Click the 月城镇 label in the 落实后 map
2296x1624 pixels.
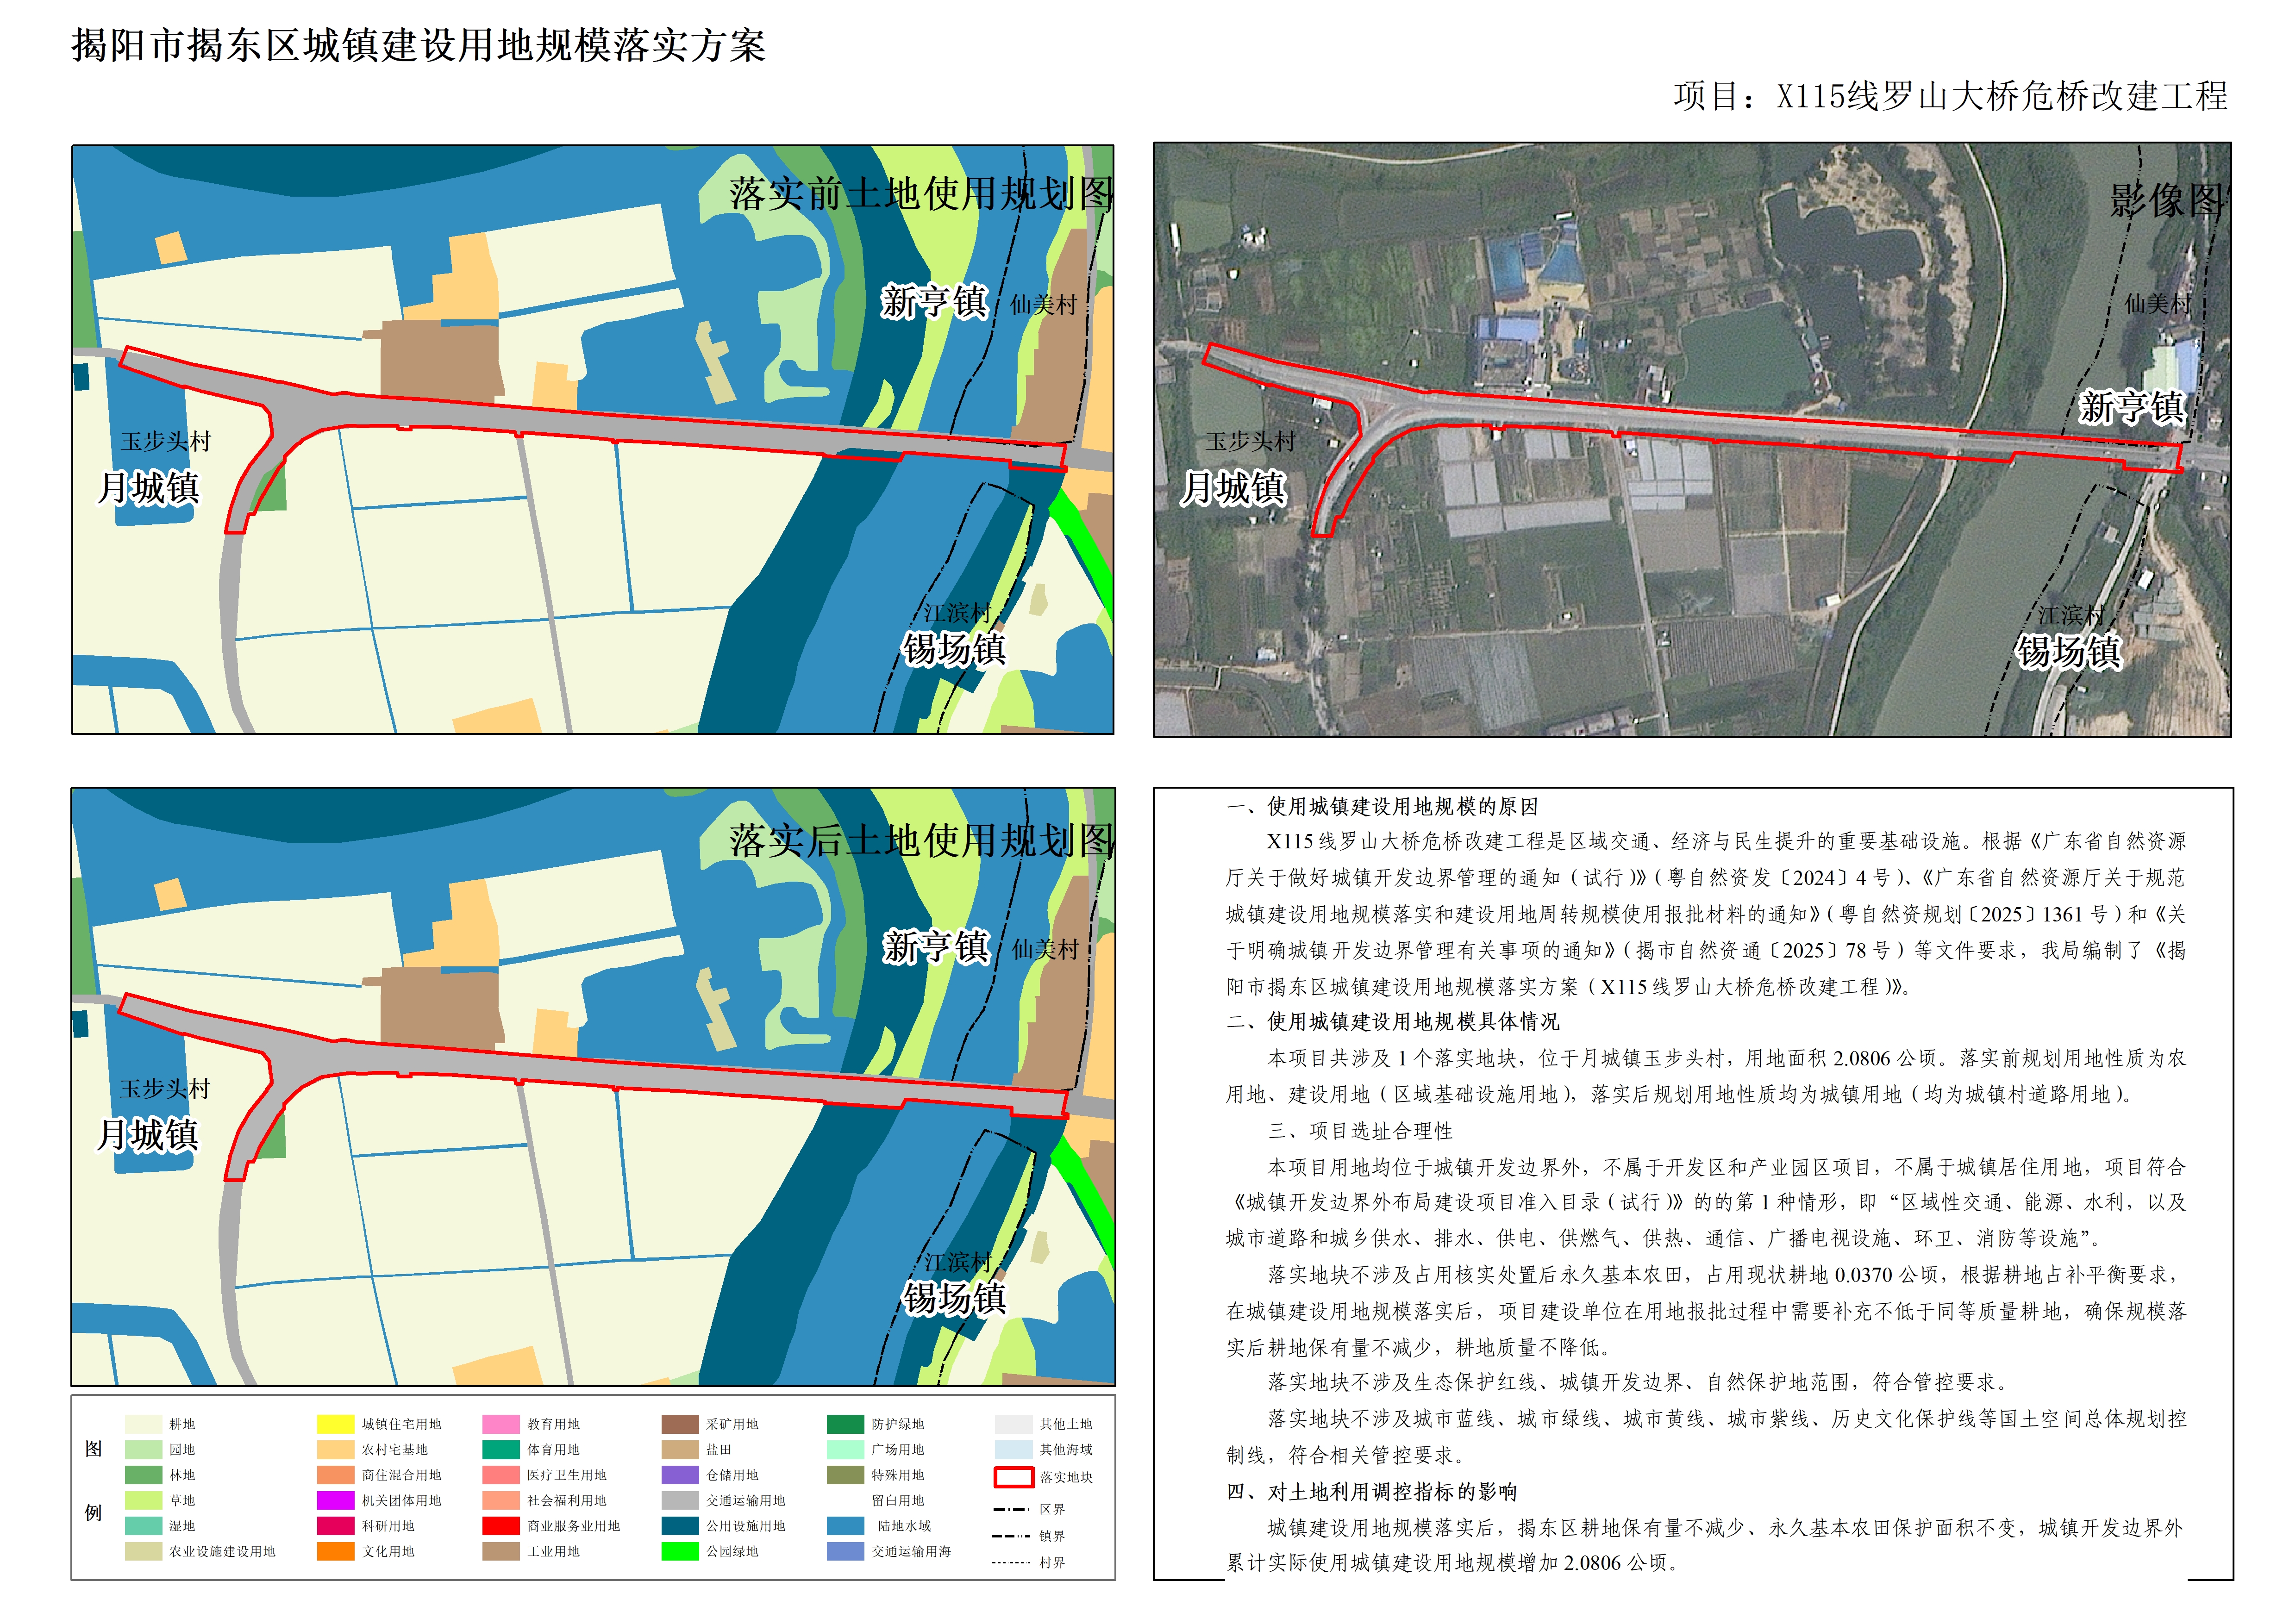[148, 1135]
